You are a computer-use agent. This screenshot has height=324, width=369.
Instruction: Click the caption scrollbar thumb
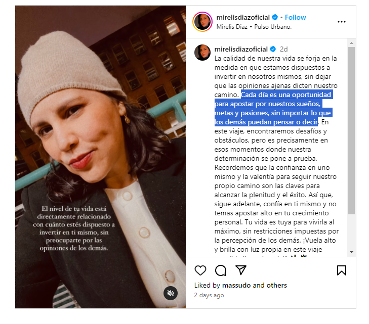tap(351, 130)
